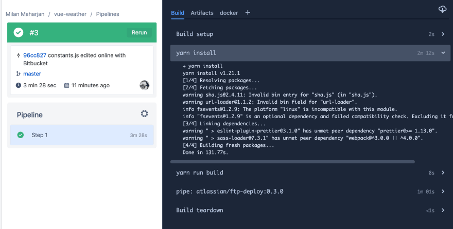
Task: Click the sha.js warning log line
Action: tap(280, 95)
